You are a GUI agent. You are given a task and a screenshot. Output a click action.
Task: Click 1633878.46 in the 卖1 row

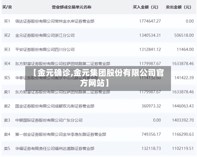[x=183, y=92]
